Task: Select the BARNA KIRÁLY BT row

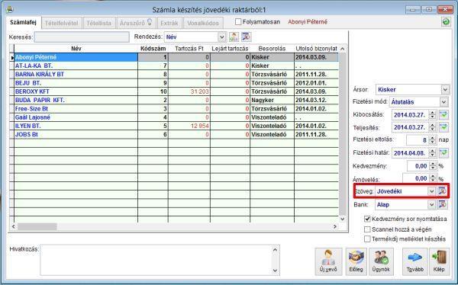Action: [x=176, y=74]
